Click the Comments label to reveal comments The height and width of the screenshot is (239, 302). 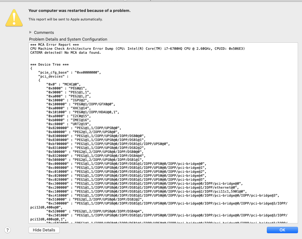point(43,32)
